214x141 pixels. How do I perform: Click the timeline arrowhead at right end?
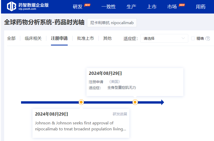(162, 102)
